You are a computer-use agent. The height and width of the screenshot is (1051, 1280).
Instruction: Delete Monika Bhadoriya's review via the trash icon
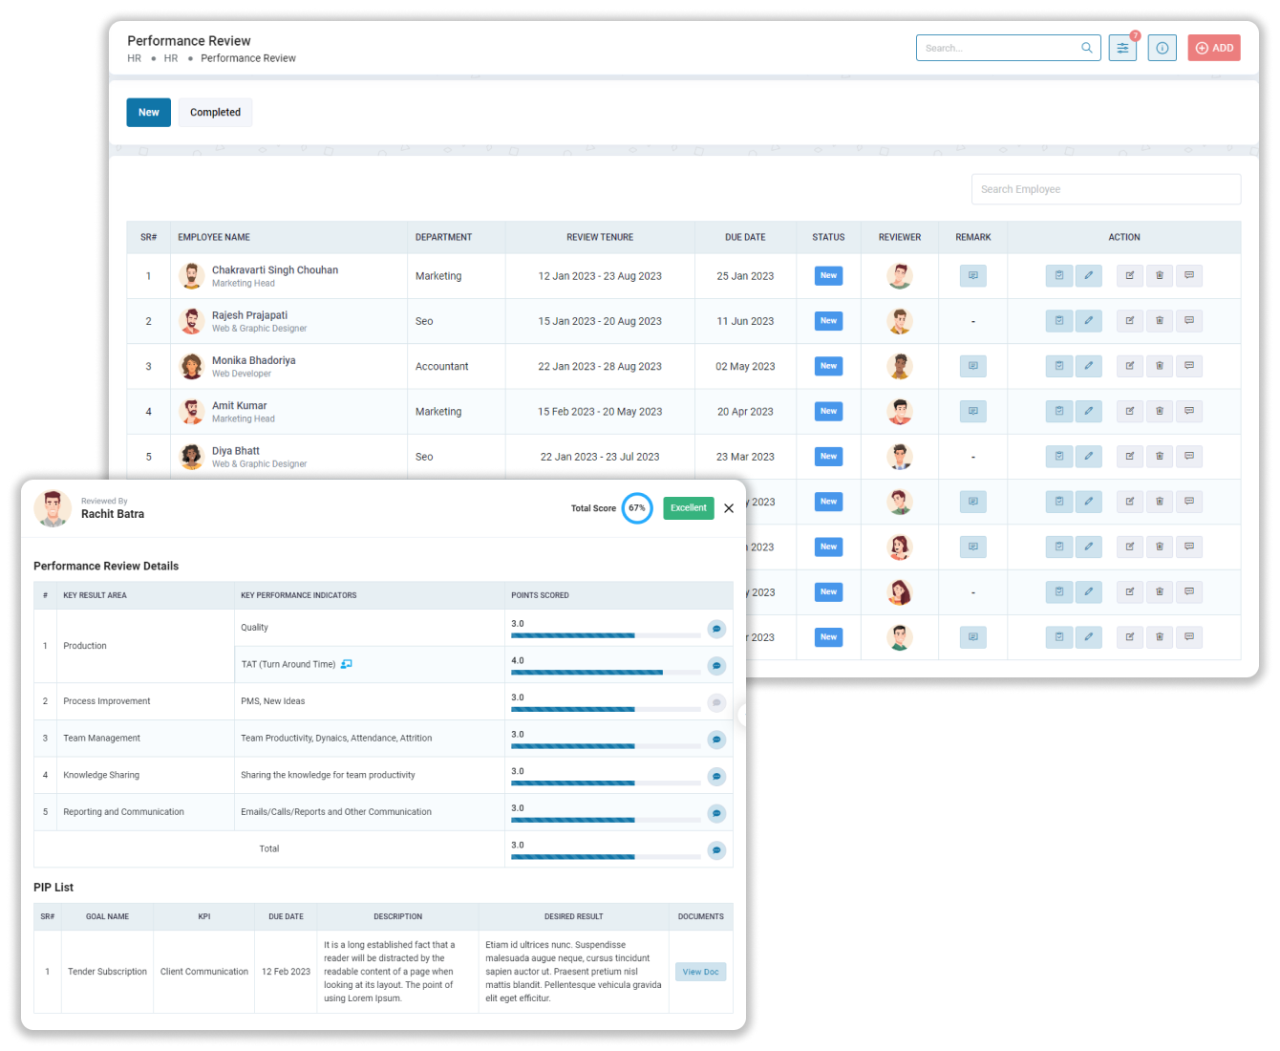click(1159, 366)
